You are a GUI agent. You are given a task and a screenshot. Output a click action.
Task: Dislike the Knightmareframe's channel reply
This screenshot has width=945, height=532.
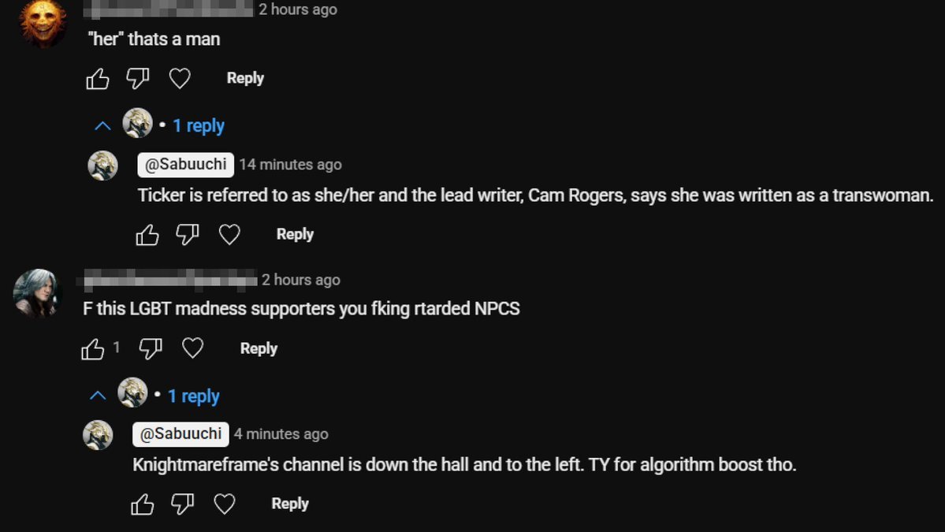pyautogui.click(x=183, y=504)
